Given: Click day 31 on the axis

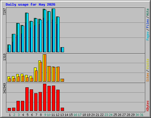Looking at the screenshot, I should pyautogui.click(x=142, y=115).
